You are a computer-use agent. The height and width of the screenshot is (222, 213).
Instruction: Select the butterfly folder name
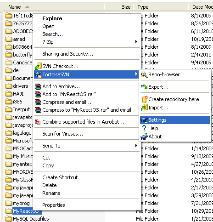tap(22, 55)
